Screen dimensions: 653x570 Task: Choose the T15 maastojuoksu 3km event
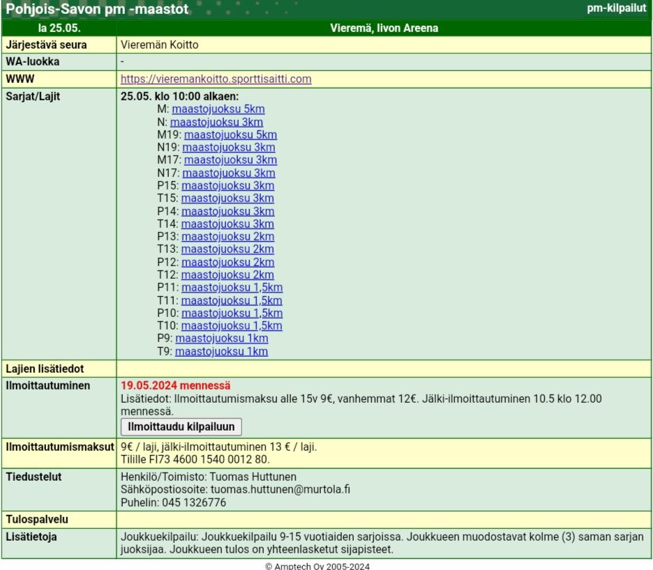pos(227,199)
